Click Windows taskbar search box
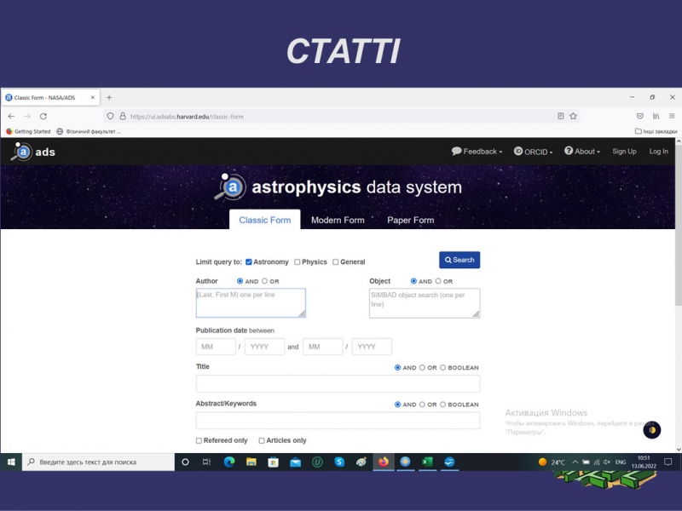 (x=98, y=462)
